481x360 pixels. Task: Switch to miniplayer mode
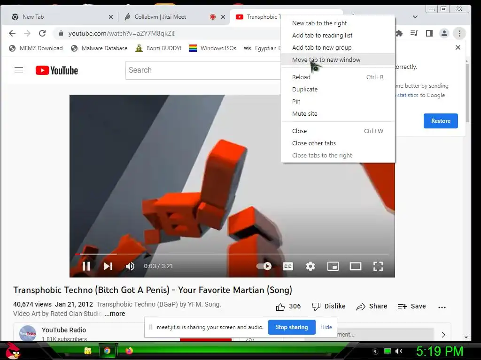[333, 266]
